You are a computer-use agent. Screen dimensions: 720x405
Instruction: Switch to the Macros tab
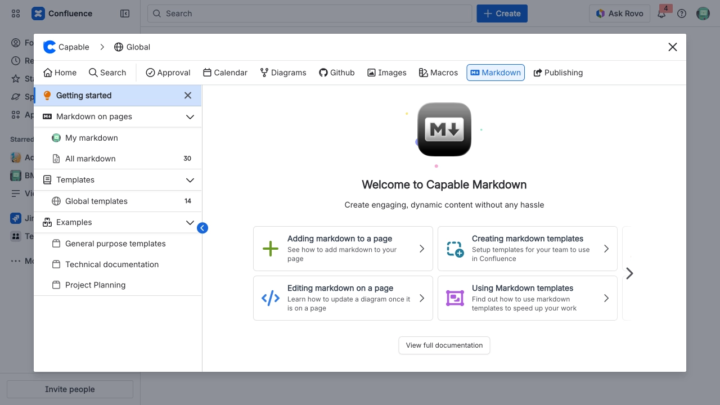pyautogui.click(x=438, y=73)
